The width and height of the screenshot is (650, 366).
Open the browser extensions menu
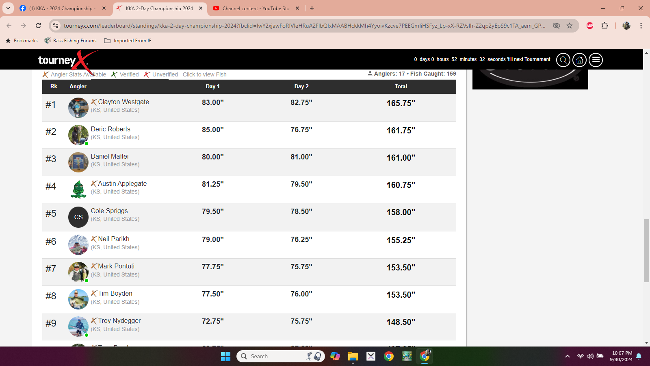[x=605, y=26]
